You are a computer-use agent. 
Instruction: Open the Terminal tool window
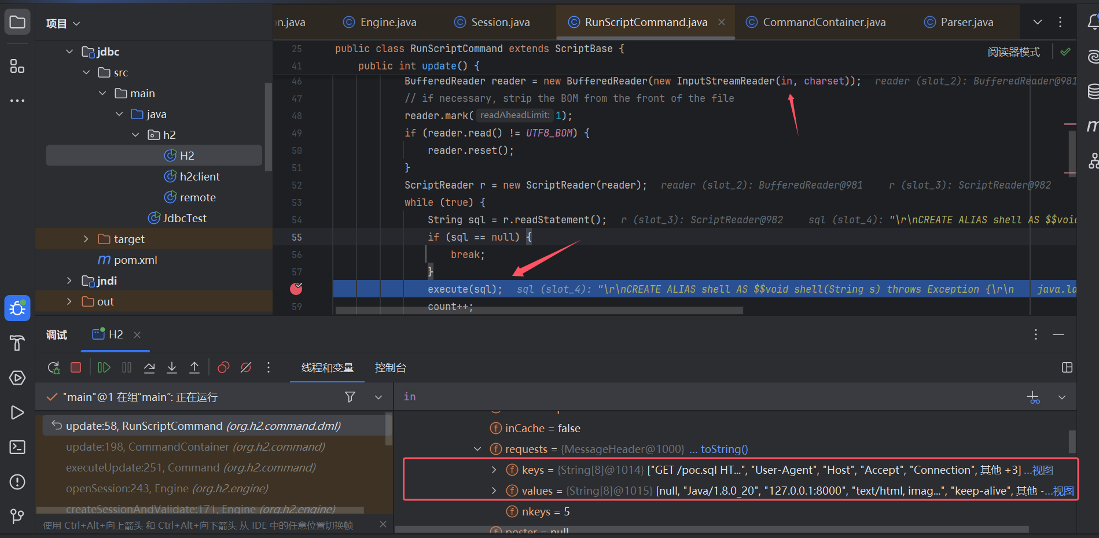coord(17,447)
